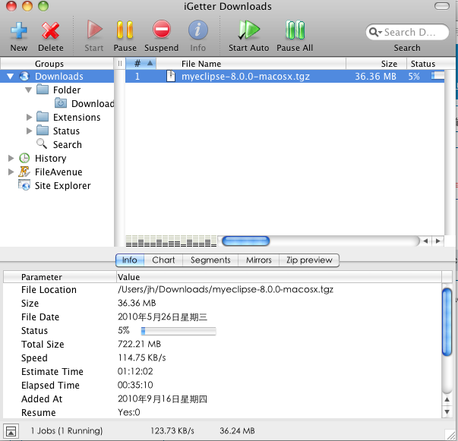458x441 pixels.
Task: Open the FileAvenue icon item
Action: tap(24, 172)
